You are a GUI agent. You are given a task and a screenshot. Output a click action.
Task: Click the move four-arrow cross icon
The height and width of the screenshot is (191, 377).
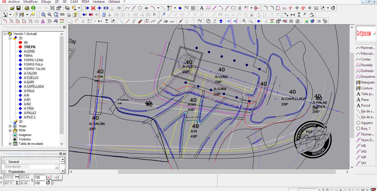(297, 8)
